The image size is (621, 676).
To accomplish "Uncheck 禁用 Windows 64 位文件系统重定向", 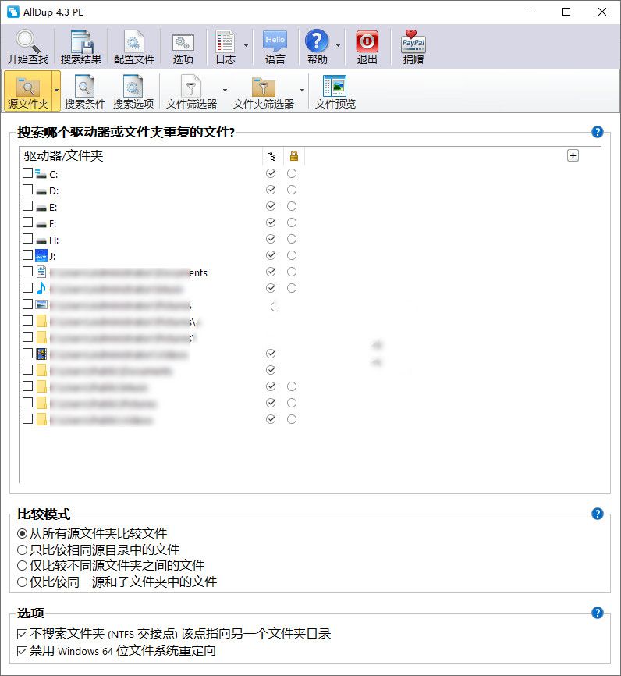I will tap(22, 651).
